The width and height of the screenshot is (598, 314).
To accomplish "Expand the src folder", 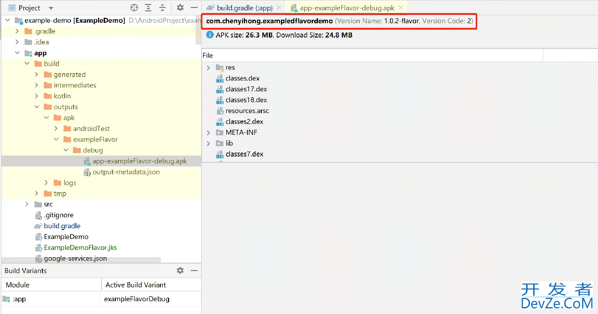I will [27, 204].
